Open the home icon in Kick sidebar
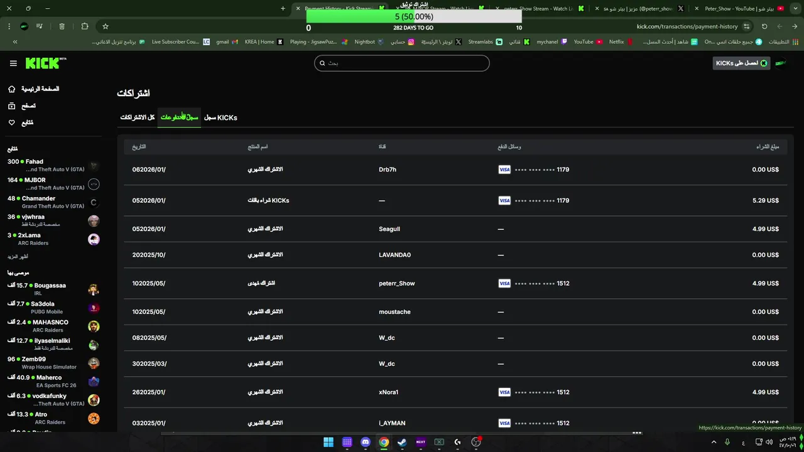 coord(11,89)
